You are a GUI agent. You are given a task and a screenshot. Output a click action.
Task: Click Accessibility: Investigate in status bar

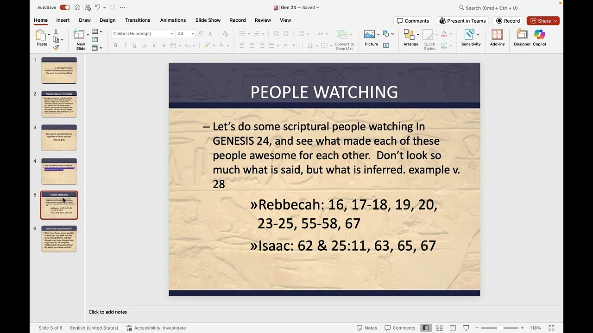pos(156,328)
